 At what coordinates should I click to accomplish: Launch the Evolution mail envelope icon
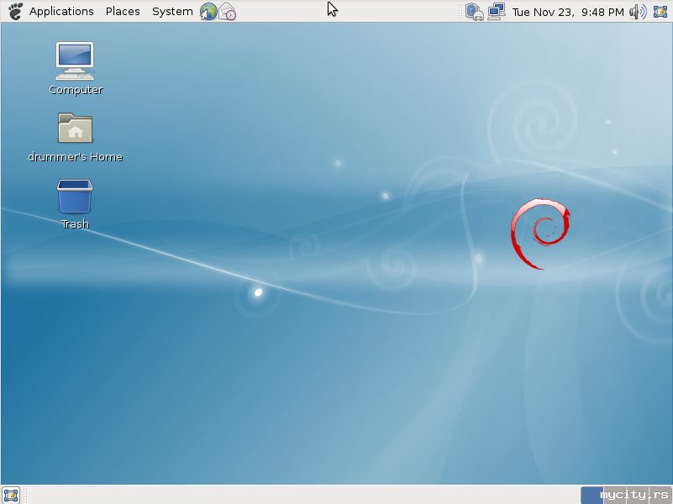tap(227, 12)
